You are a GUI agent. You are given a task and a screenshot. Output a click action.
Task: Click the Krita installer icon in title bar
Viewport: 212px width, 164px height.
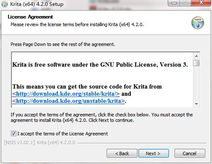[x=5, y=4]
